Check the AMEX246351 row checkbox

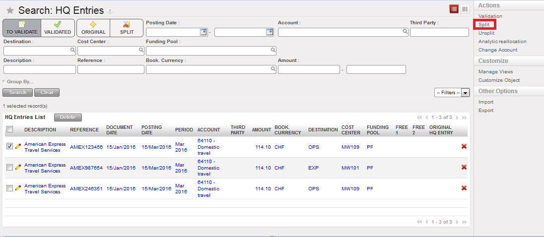point(10,188)
